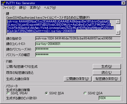Click the public key box scroll up arrow
This screenshot has height=104, width=127.
118,22
